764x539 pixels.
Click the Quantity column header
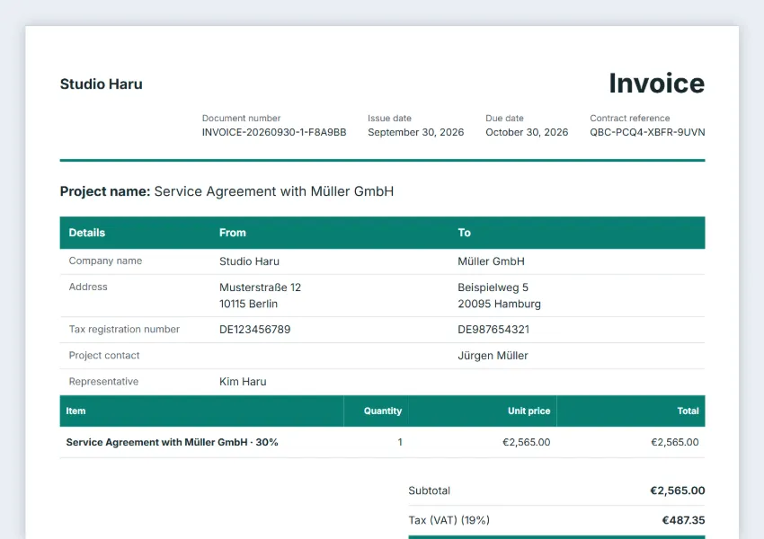383,411
